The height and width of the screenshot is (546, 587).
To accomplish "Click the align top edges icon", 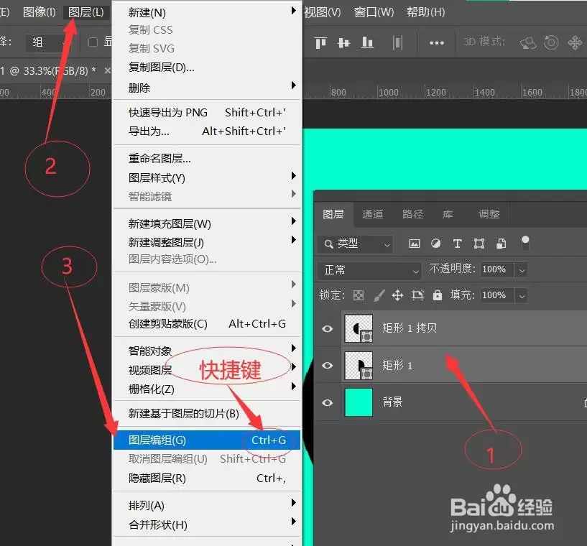I will pyautogui.click(x=320, y=42).
